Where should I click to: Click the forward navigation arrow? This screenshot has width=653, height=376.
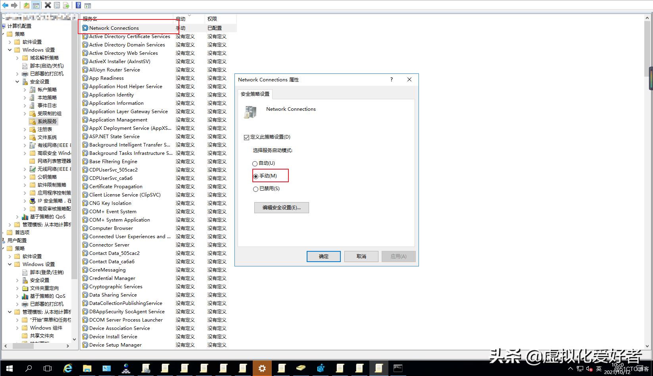(x=15, y=5)
